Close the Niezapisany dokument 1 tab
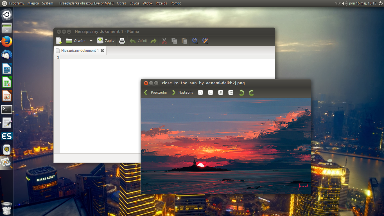384x216 pixels. coord(102,51)
